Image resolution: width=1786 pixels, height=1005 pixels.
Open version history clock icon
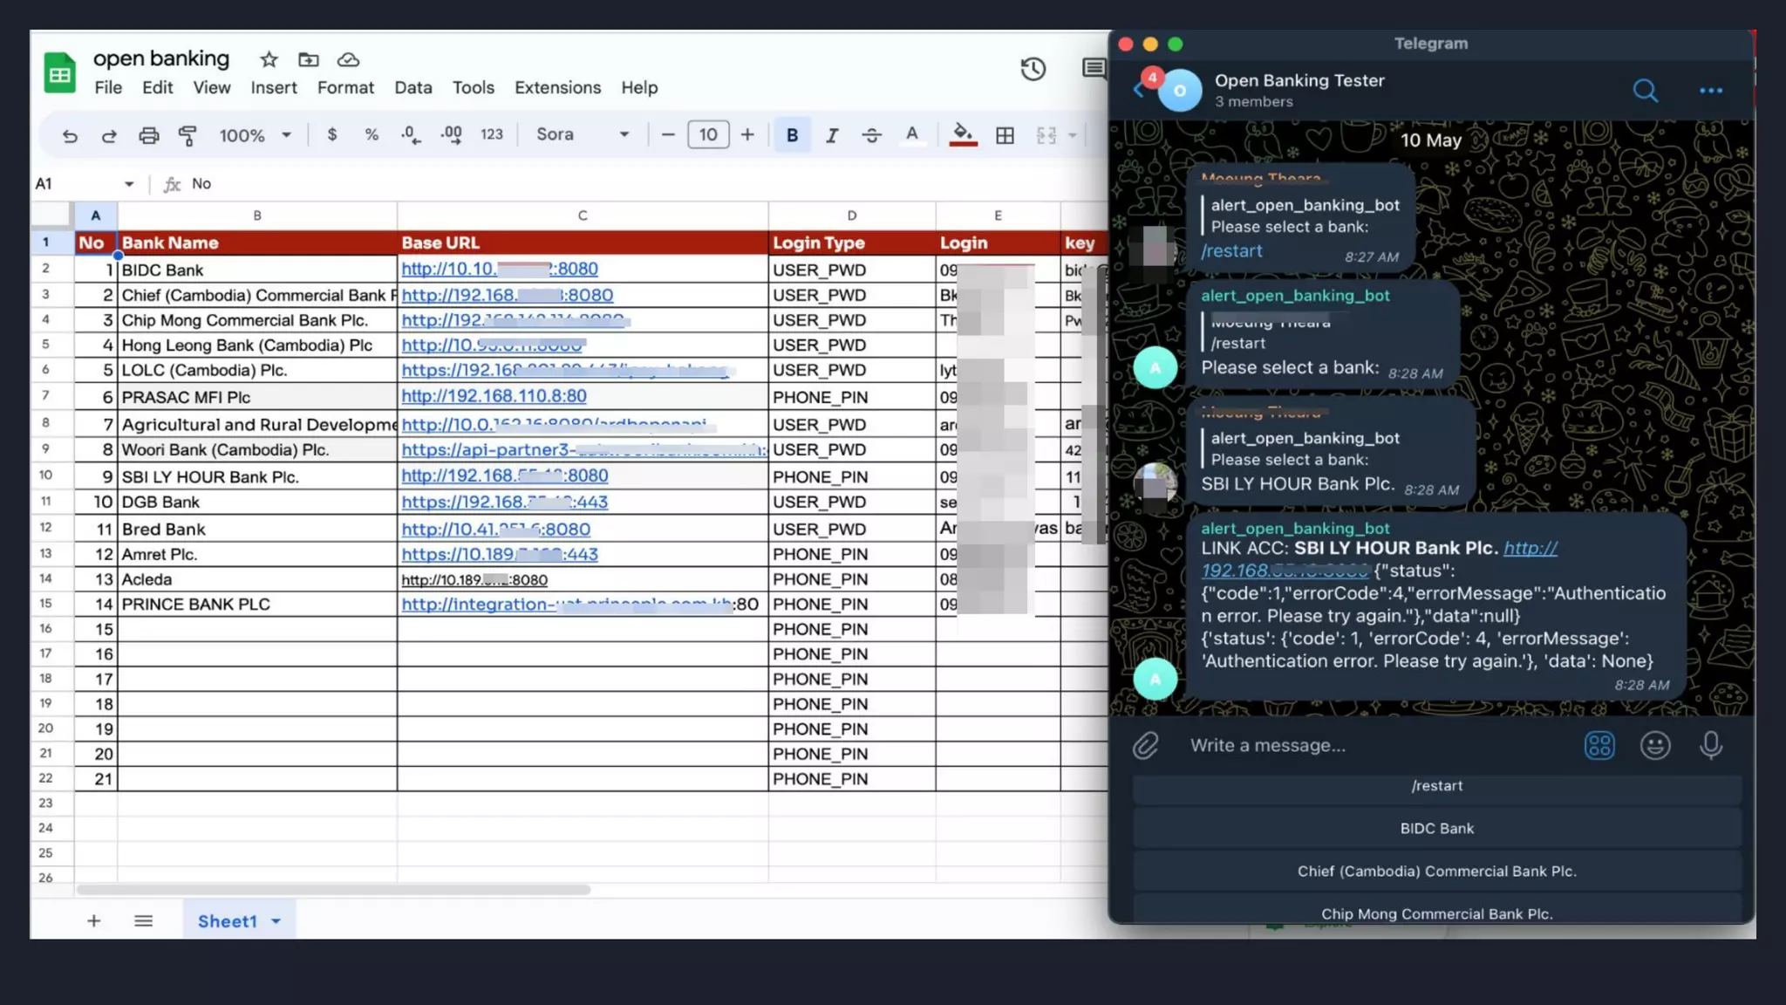click(x=1033, y=69)
